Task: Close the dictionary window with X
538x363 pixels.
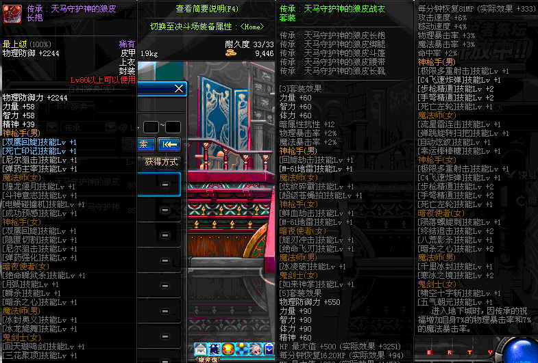Action: [179, 89]
